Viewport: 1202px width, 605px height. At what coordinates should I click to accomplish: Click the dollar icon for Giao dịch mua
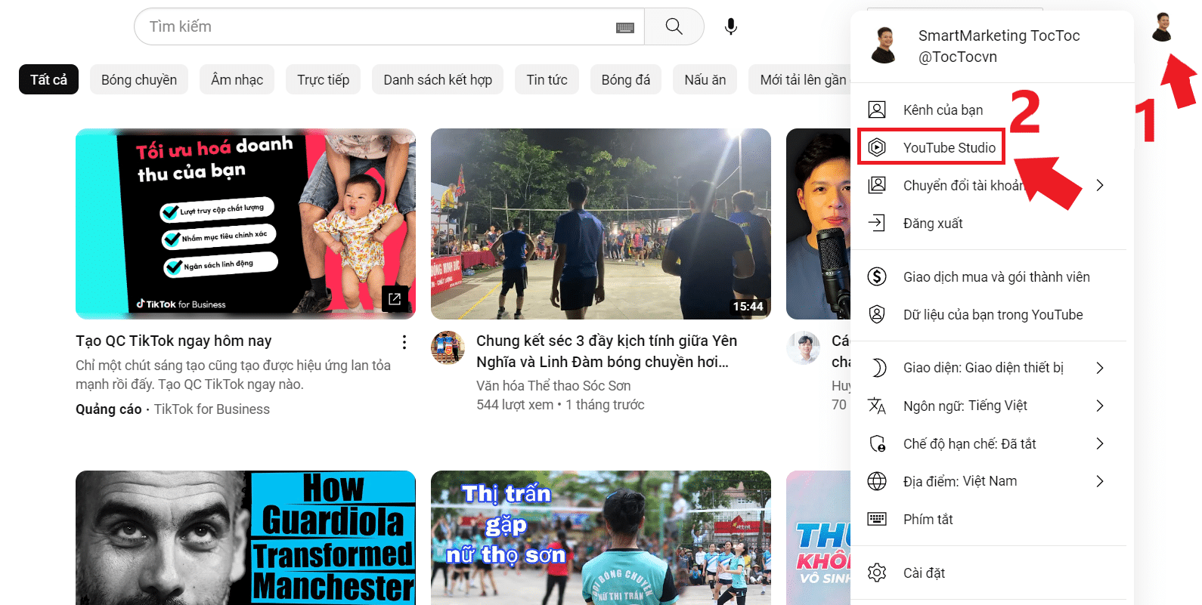[877, 276]
